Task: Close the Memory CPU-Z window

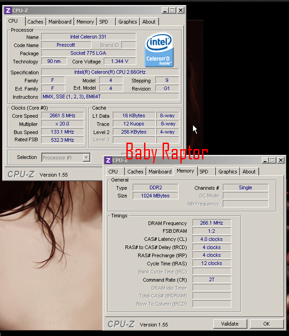Action: point(281,160)
